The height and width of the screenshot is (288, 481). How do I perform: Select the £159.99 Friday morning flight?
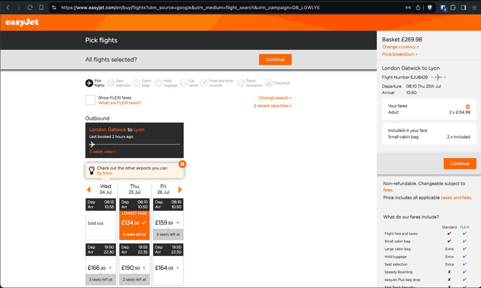(168, 219)
